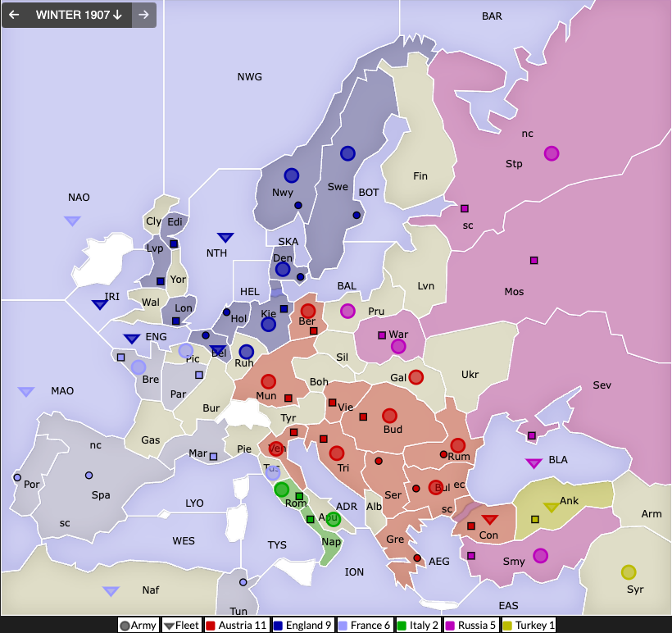Select the Turkish army in Syria
Screen dimensions: 672x633
pyautogui.click(x=629, y=572)
